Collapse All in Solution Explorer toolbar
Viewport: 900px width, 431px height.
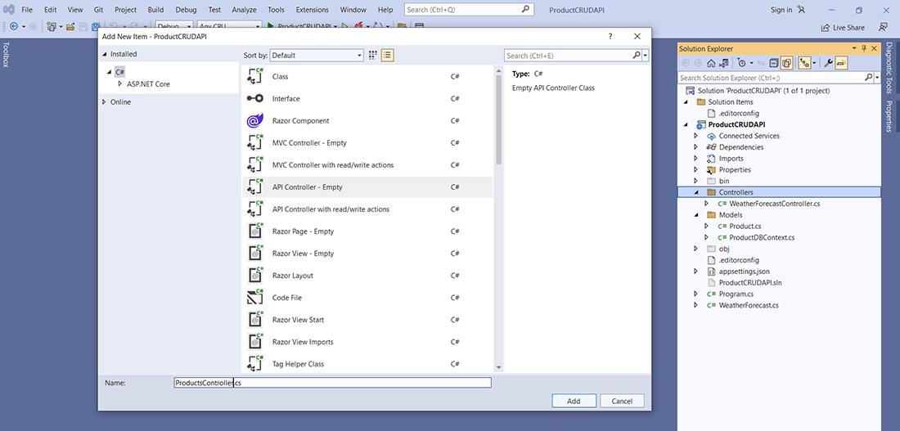coord(774,63)
